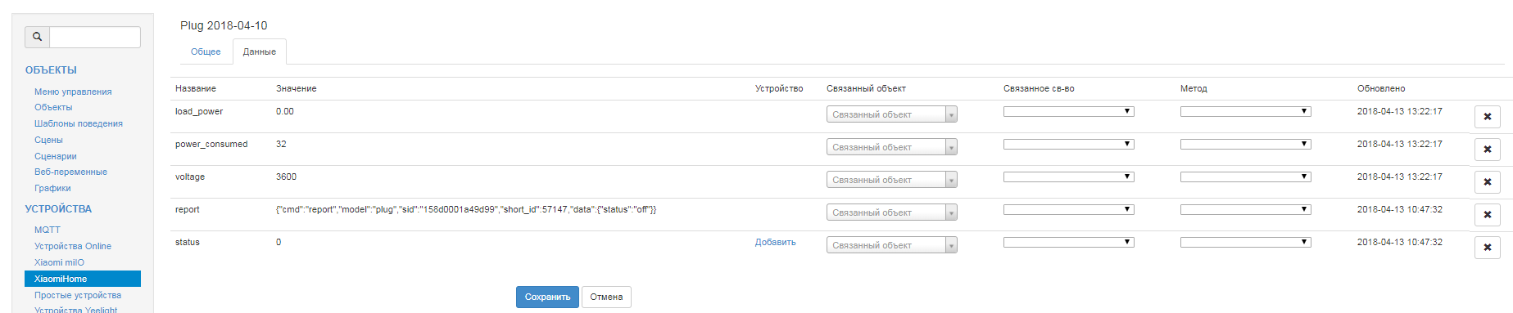Focus the sidebar search input field
Viewport: 1513px width, 313px height.
click(x=95, y=37)
